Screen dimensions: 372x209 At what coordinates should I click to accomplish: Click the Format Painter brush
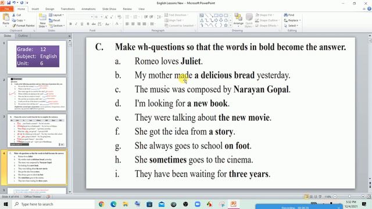click(14, 26)
